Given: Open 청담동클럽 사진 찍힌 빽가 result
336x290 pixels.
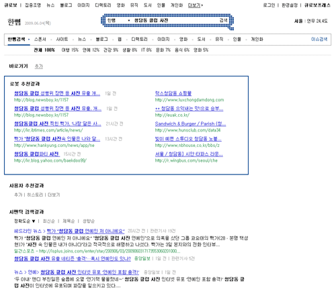Looking at the screenshot, I should click(x=58, y=124).
